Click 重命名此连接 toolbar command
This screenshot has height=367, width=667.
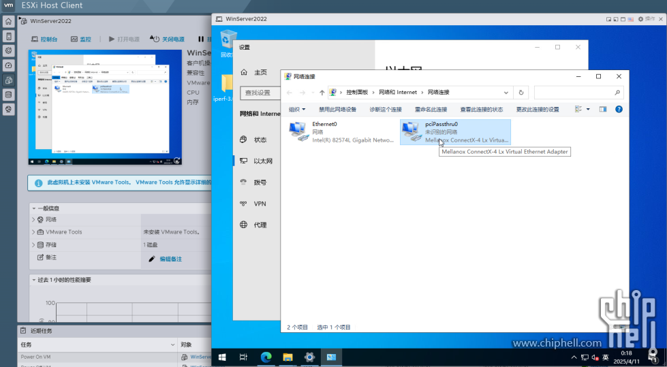pyautogui.click(x=431, y=110)
